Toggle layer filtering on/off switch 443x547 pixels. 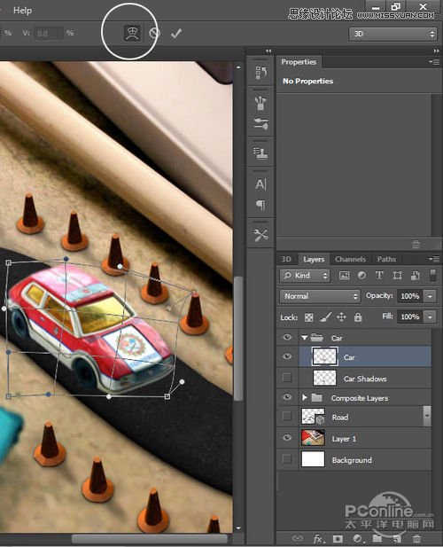point(432,275)
